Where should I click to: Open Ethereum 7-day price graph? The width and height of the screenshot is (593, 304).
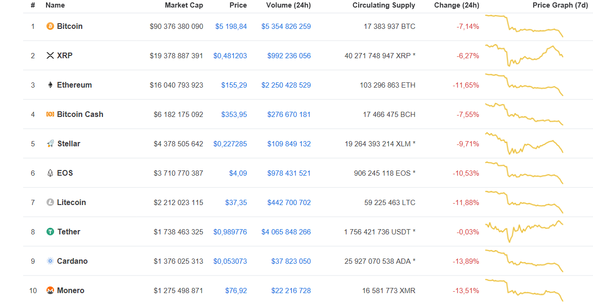coord(524,85)
